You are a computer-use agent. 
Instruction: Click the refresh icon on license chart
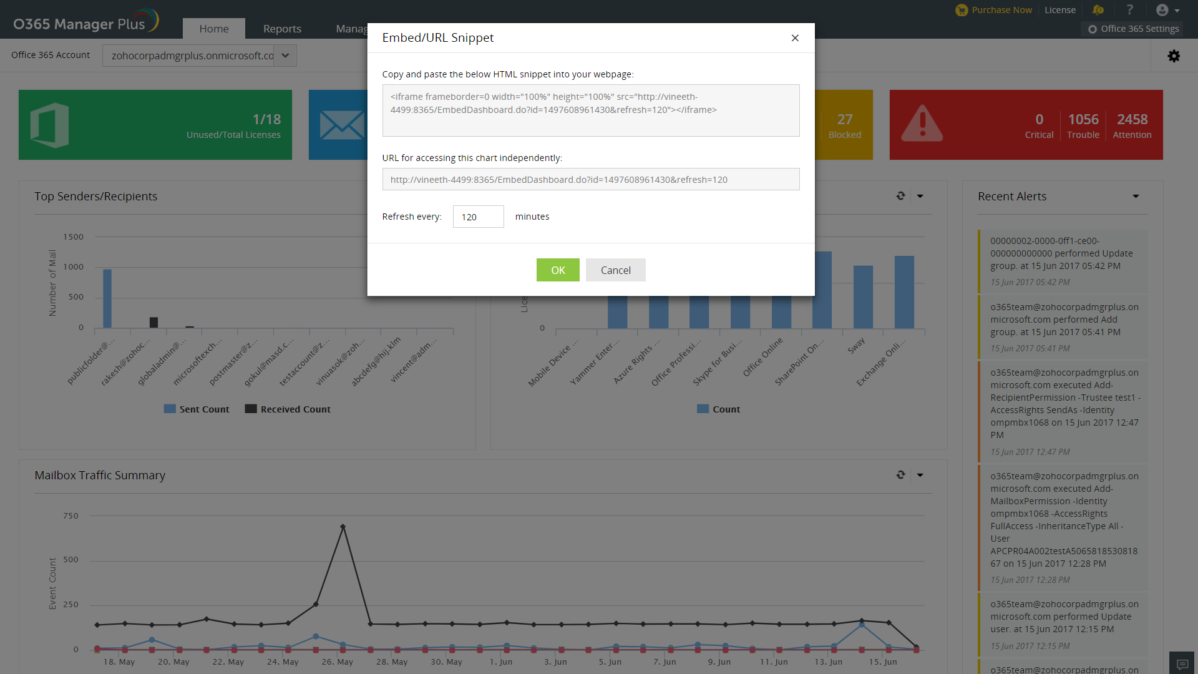click(900, 196)
